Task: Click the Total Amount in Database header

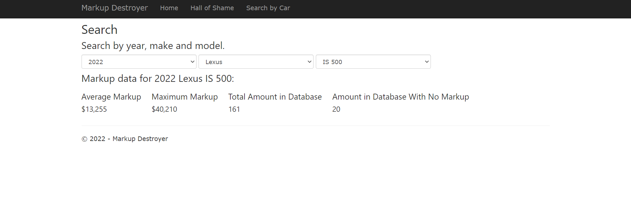Action: point(275,97)
